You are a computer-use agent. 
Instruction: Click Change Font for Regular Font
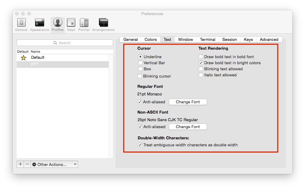click(188, 102)
